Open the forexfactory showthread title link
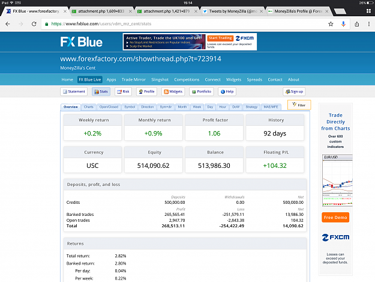375x282 pixels. pos(140,59)
